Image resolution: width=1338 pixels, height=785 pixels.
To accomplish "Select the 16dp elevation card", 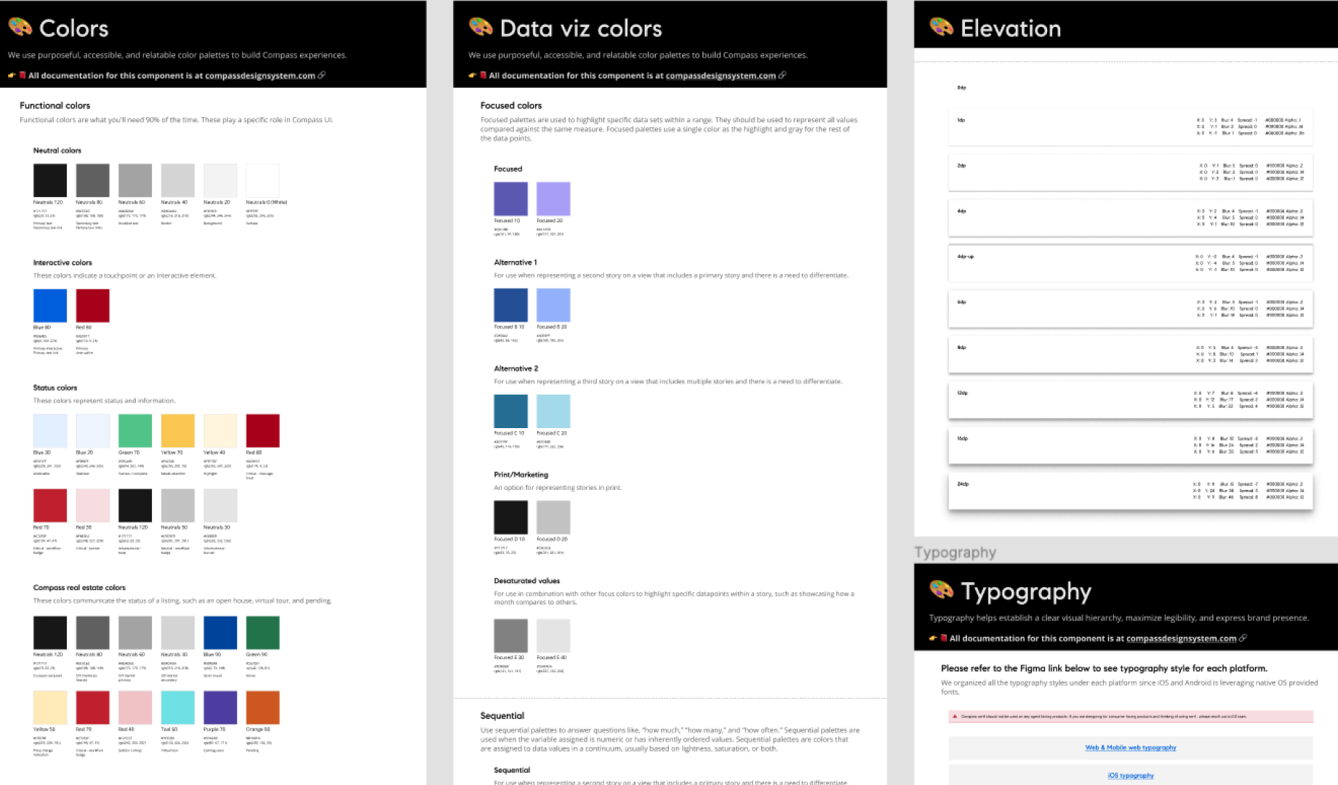I will coord(1130,445).
